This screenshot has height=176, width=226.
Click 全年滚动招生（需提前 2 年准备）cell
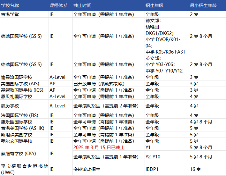click(x=109, y=106)
